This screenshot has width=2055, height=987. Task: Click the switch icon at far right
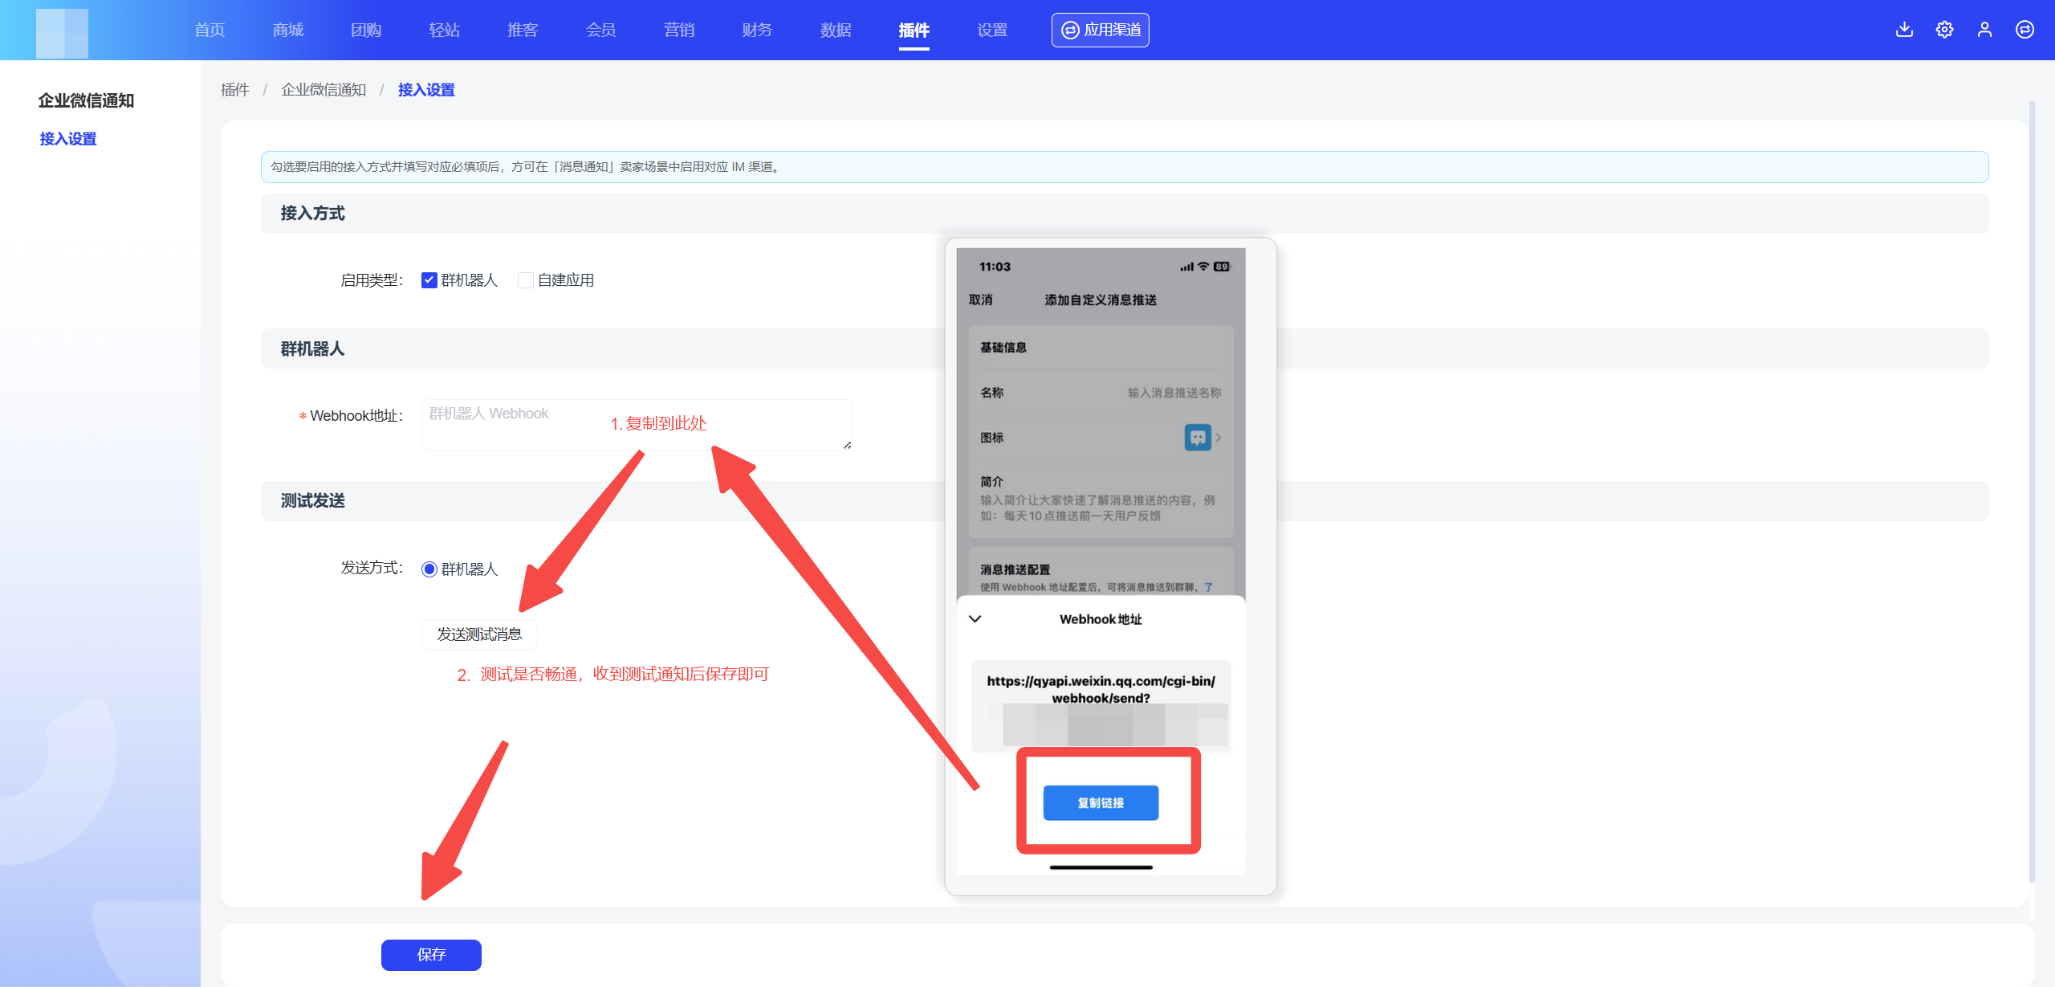tap(2024, 30)
